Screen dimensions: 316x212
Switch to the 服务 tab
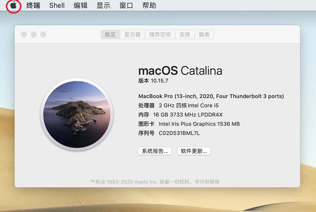click(x=204, y=34)
